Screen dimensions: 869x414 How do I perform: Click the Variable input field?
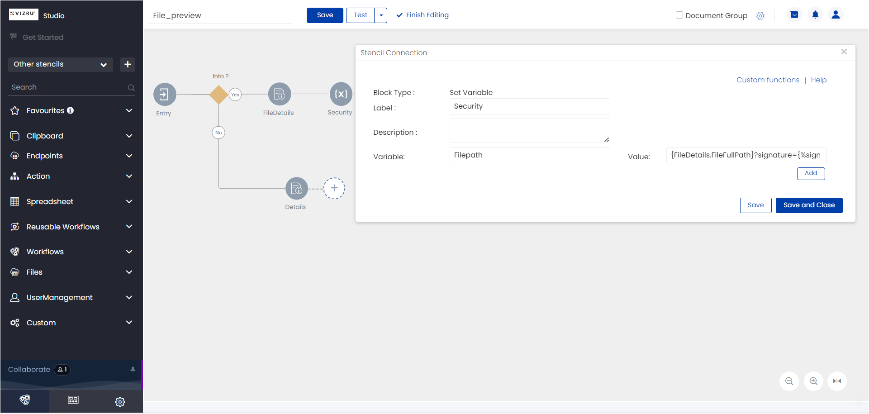click(x=530, y=155)
